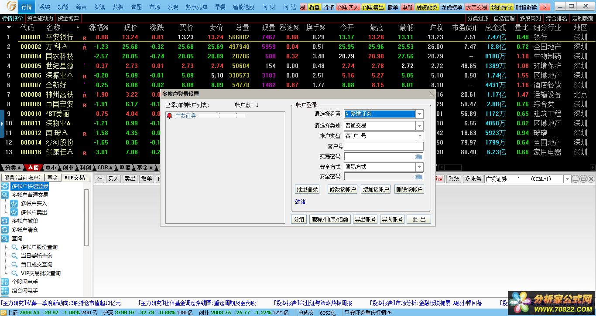Click the 易 icon in top toolbar

tap(303, 7)
